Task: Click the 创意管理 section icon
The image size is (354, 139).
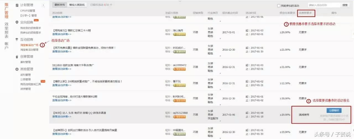Action: 17,57
